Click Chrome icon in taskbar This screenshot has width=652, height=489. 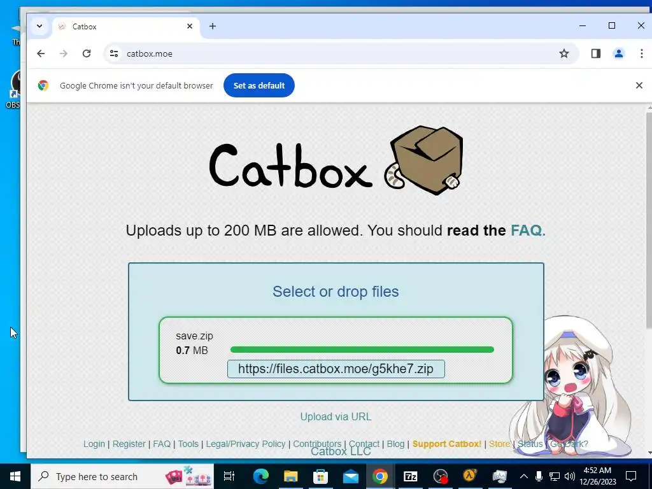pyautogui.click(x=380, y=476)
